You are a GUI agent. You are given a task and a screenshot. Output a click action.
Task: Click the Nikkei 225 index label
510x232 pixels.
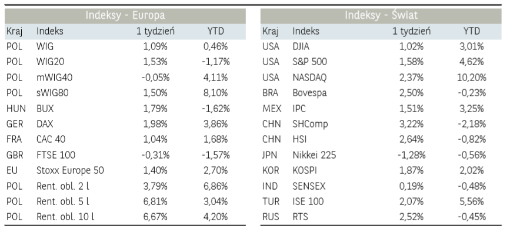coord(314,155)
